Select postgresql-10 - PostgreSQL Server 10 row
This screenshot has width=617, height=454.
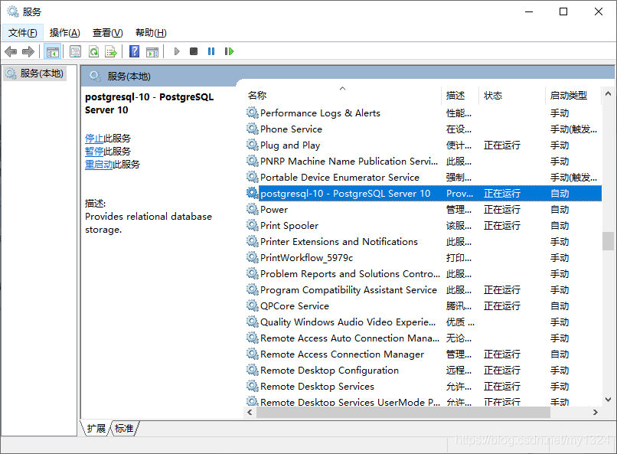tap(423, 193)
